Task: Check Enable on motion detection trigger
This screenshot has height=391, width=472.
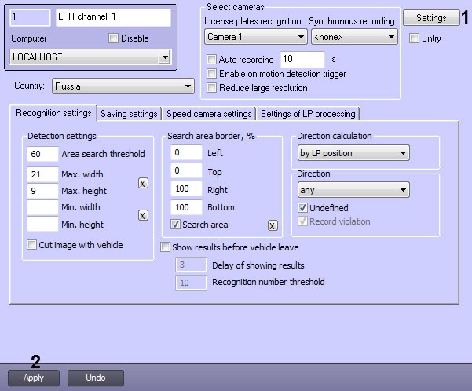Action: click(x=211, y=74)
